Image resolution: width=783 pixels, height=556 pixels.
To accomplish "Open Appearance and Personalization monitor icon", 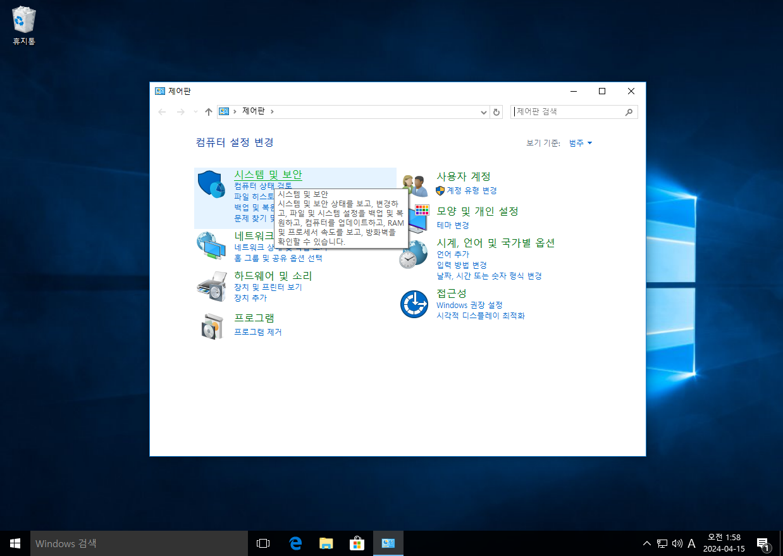I will (x=418, y=218).
